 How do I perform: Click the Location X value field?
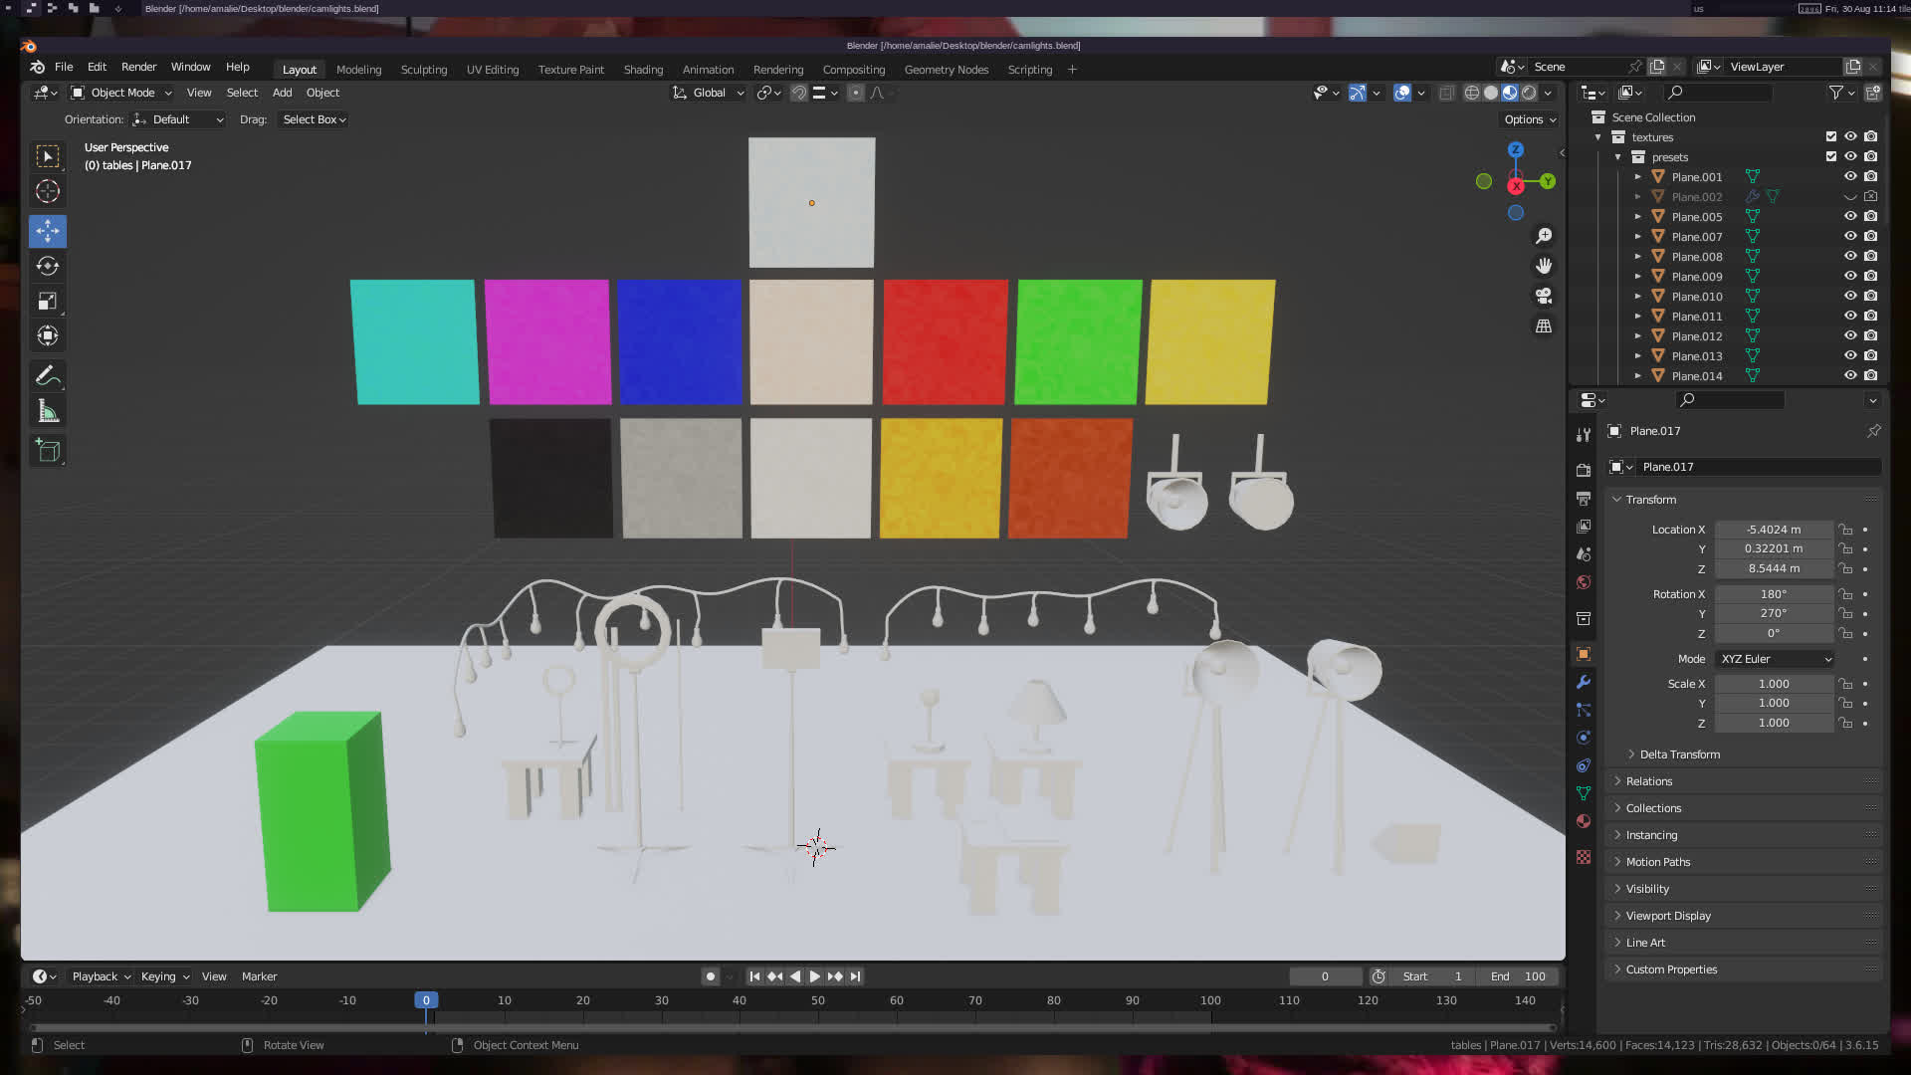1773,530
